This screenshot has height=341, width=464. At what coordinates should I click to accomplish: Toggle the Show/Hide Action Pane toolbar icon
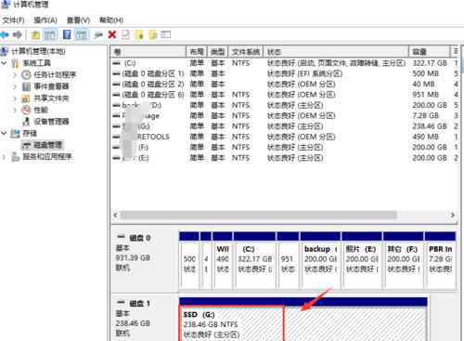coord(82,34)
